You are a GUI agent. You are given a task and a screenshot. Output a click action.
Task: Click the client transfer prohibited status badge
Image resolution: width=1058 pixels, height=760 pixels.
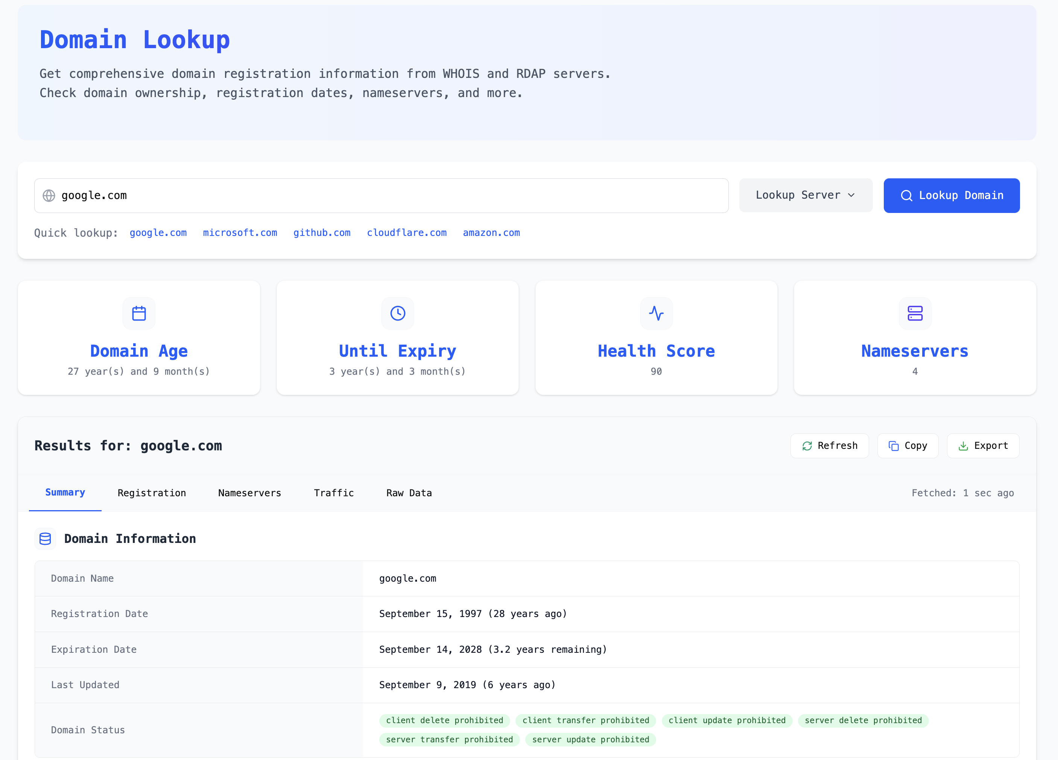[585, 720]
